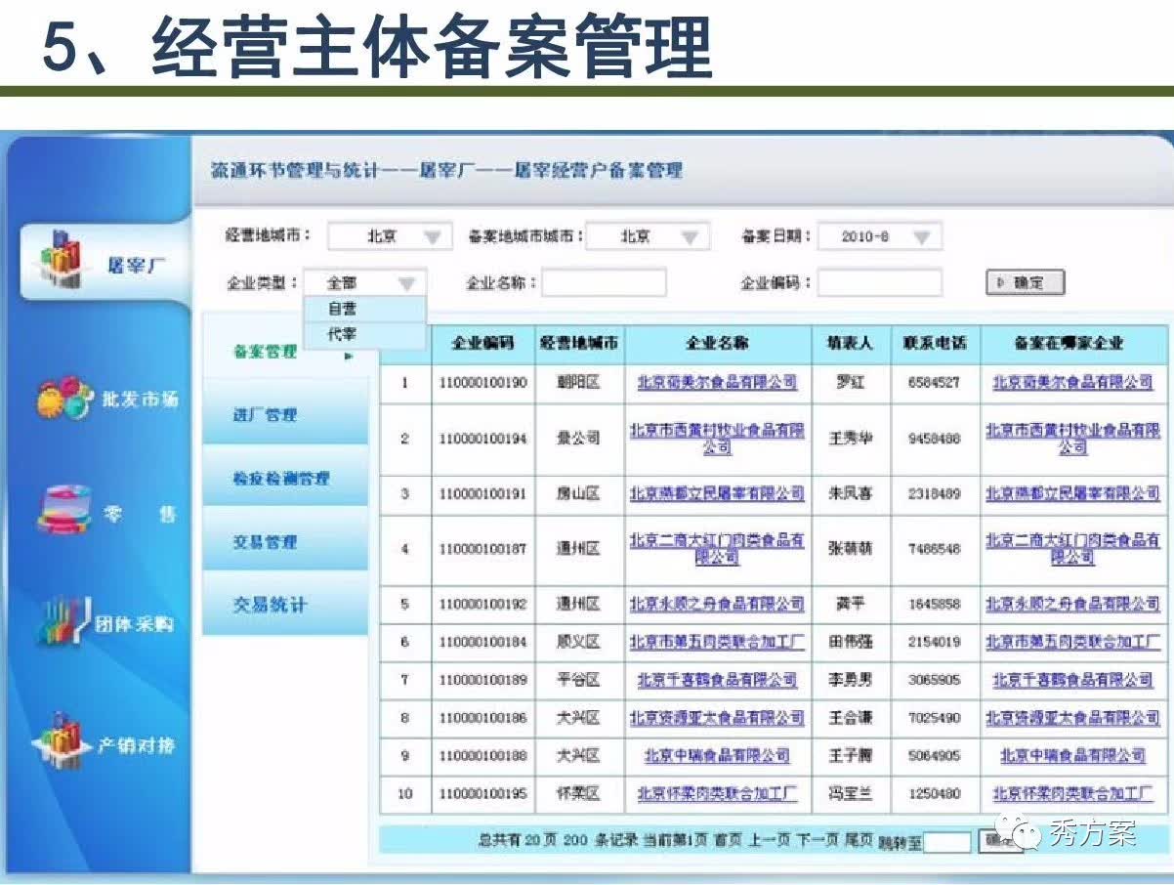Go to 下一页 in the pagination bar
The height and width of the screenshot is (885, 1174).
coord(818,840)
